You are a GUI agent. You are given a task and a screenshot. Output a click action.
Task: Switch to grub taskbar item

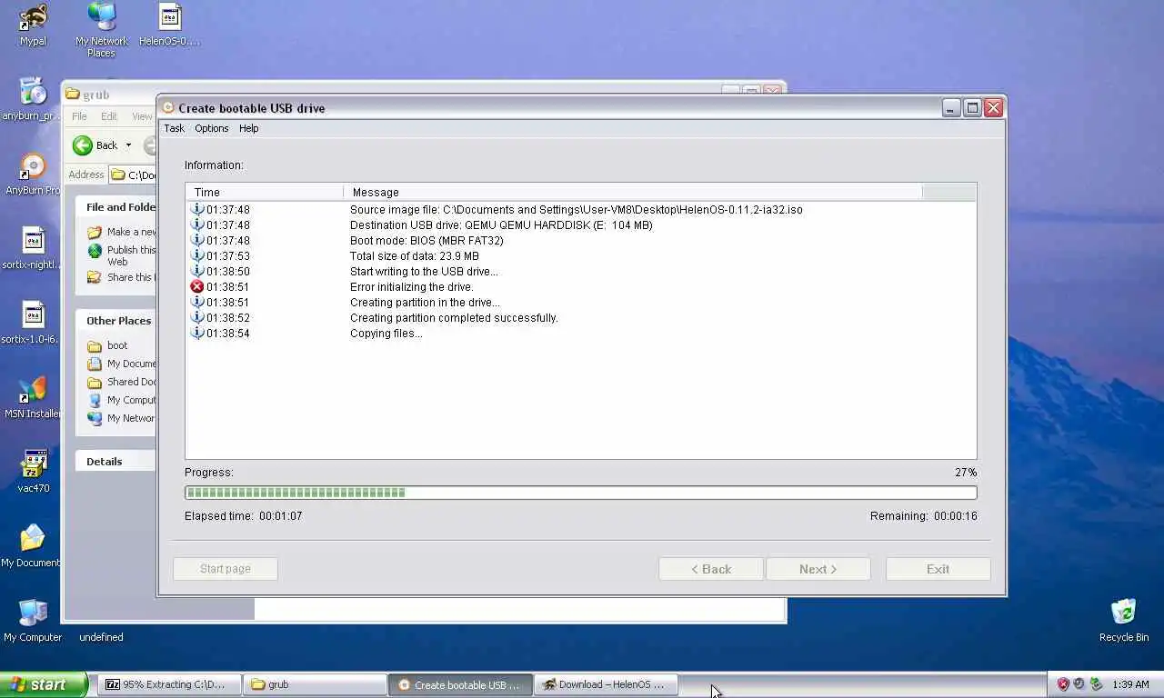tap(315, 684)
